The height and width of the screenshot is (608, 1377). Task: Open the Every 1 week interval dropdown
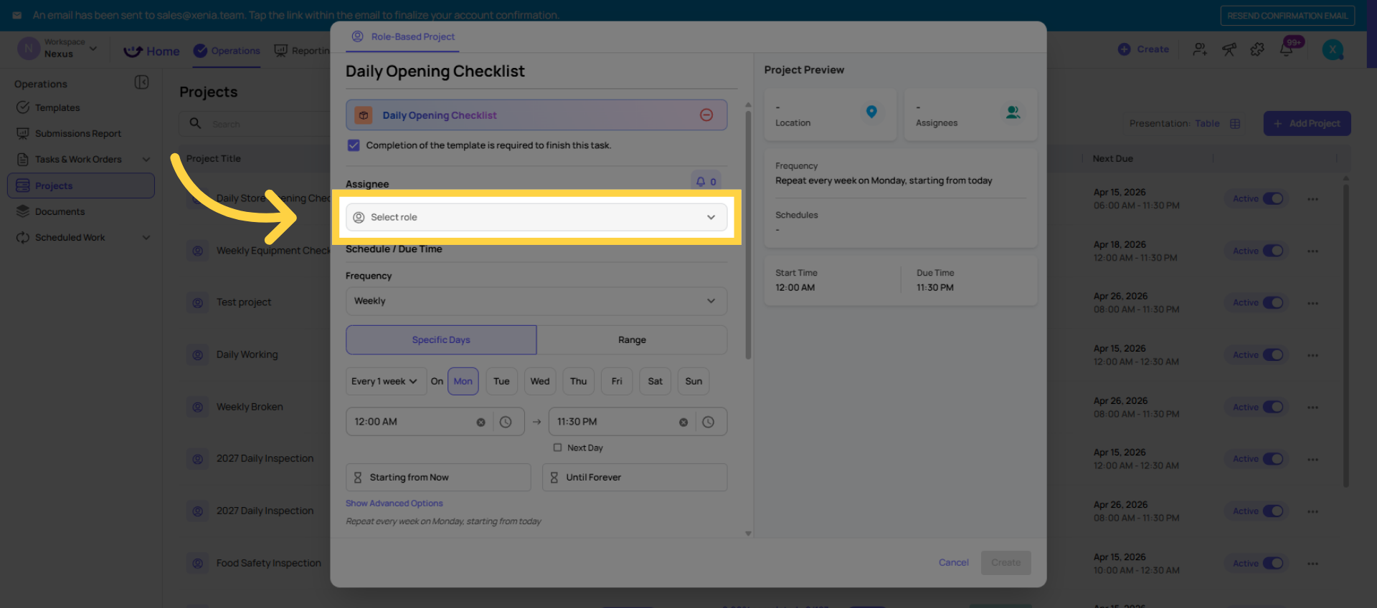[386, 381]
